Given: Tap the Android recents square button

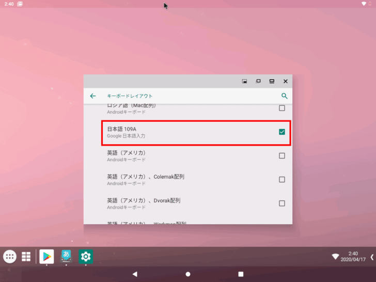Looking at the screenshot, I should tap(241, 274).
